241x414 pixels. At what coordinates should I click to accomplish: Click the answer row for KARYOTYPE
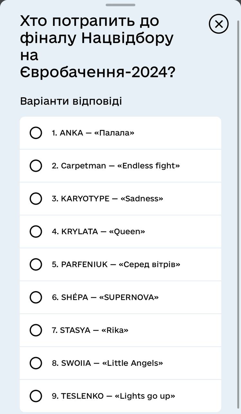pyautogui.click(x=120, y=199)
